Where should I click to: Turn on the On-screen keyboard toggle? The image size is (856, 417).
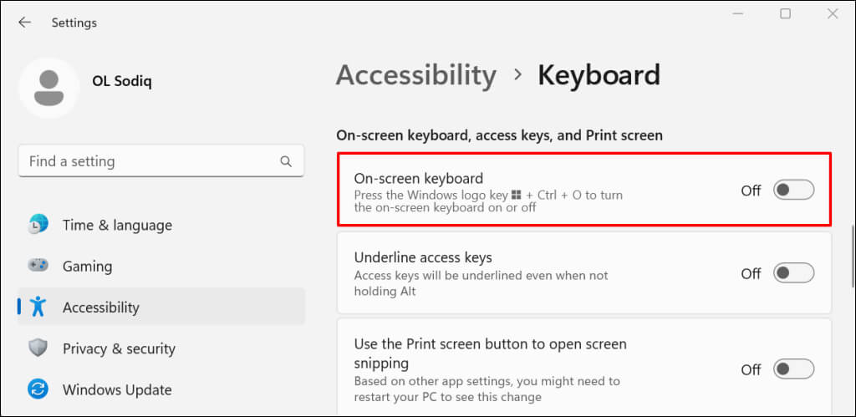pyautogui.click(x=792, y=191)
